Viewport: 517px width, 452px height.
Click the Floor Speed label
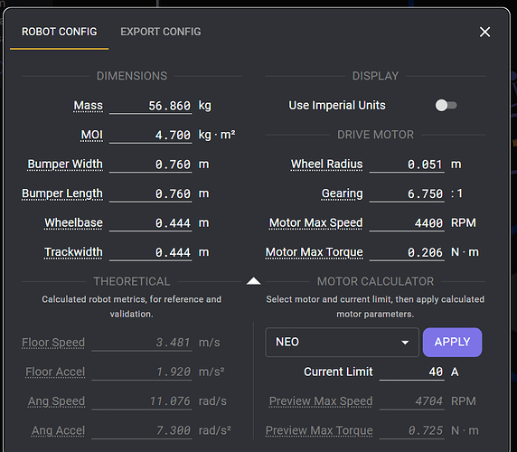(x=53, y=343)
